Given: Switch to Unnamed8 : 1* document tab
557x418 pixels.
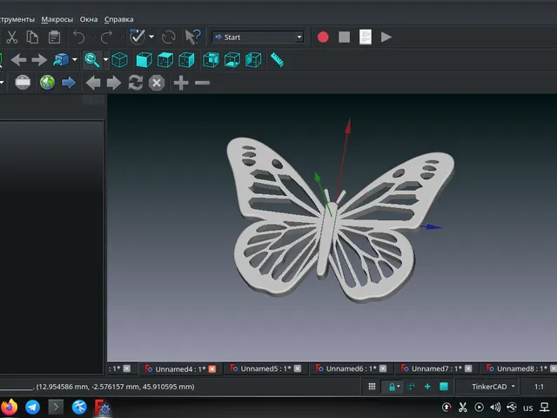Looking at the screenshot, I should [520, 368].
